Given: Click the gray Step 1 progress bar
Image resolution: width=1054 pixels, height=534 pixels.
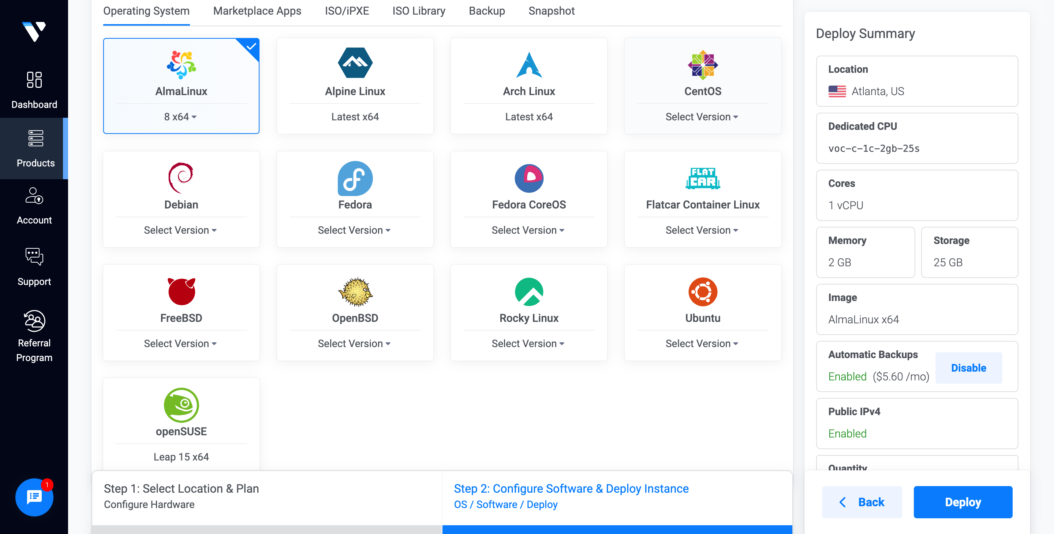Looking at the screenshot, I should [x=266, y=530].
